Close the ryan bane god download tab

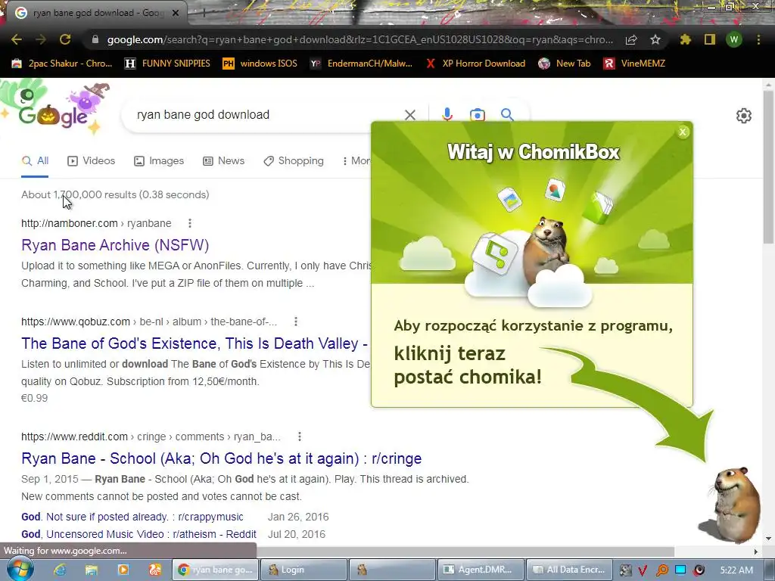point(176,13)
